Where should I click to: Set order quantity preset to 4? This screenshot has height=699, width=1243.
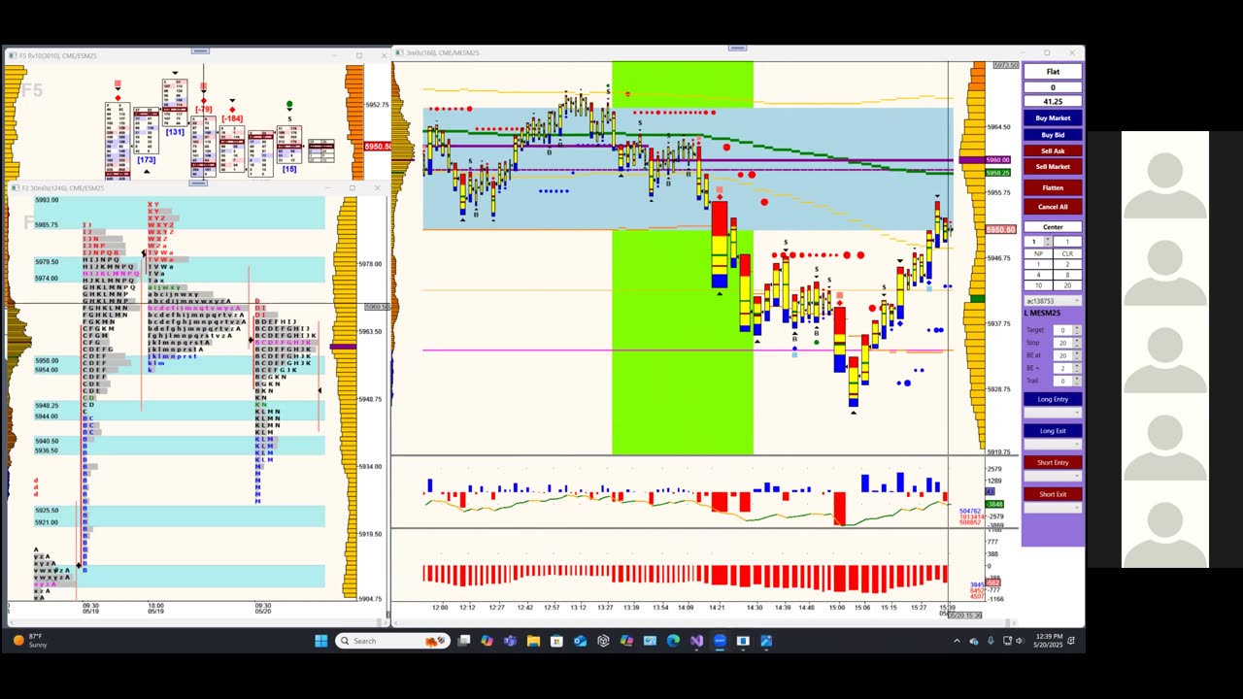pos(1038,275)
